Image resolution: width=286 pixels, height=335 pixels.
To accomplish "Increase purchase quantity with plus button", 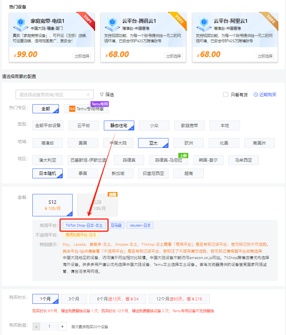I will pos(62,327).
